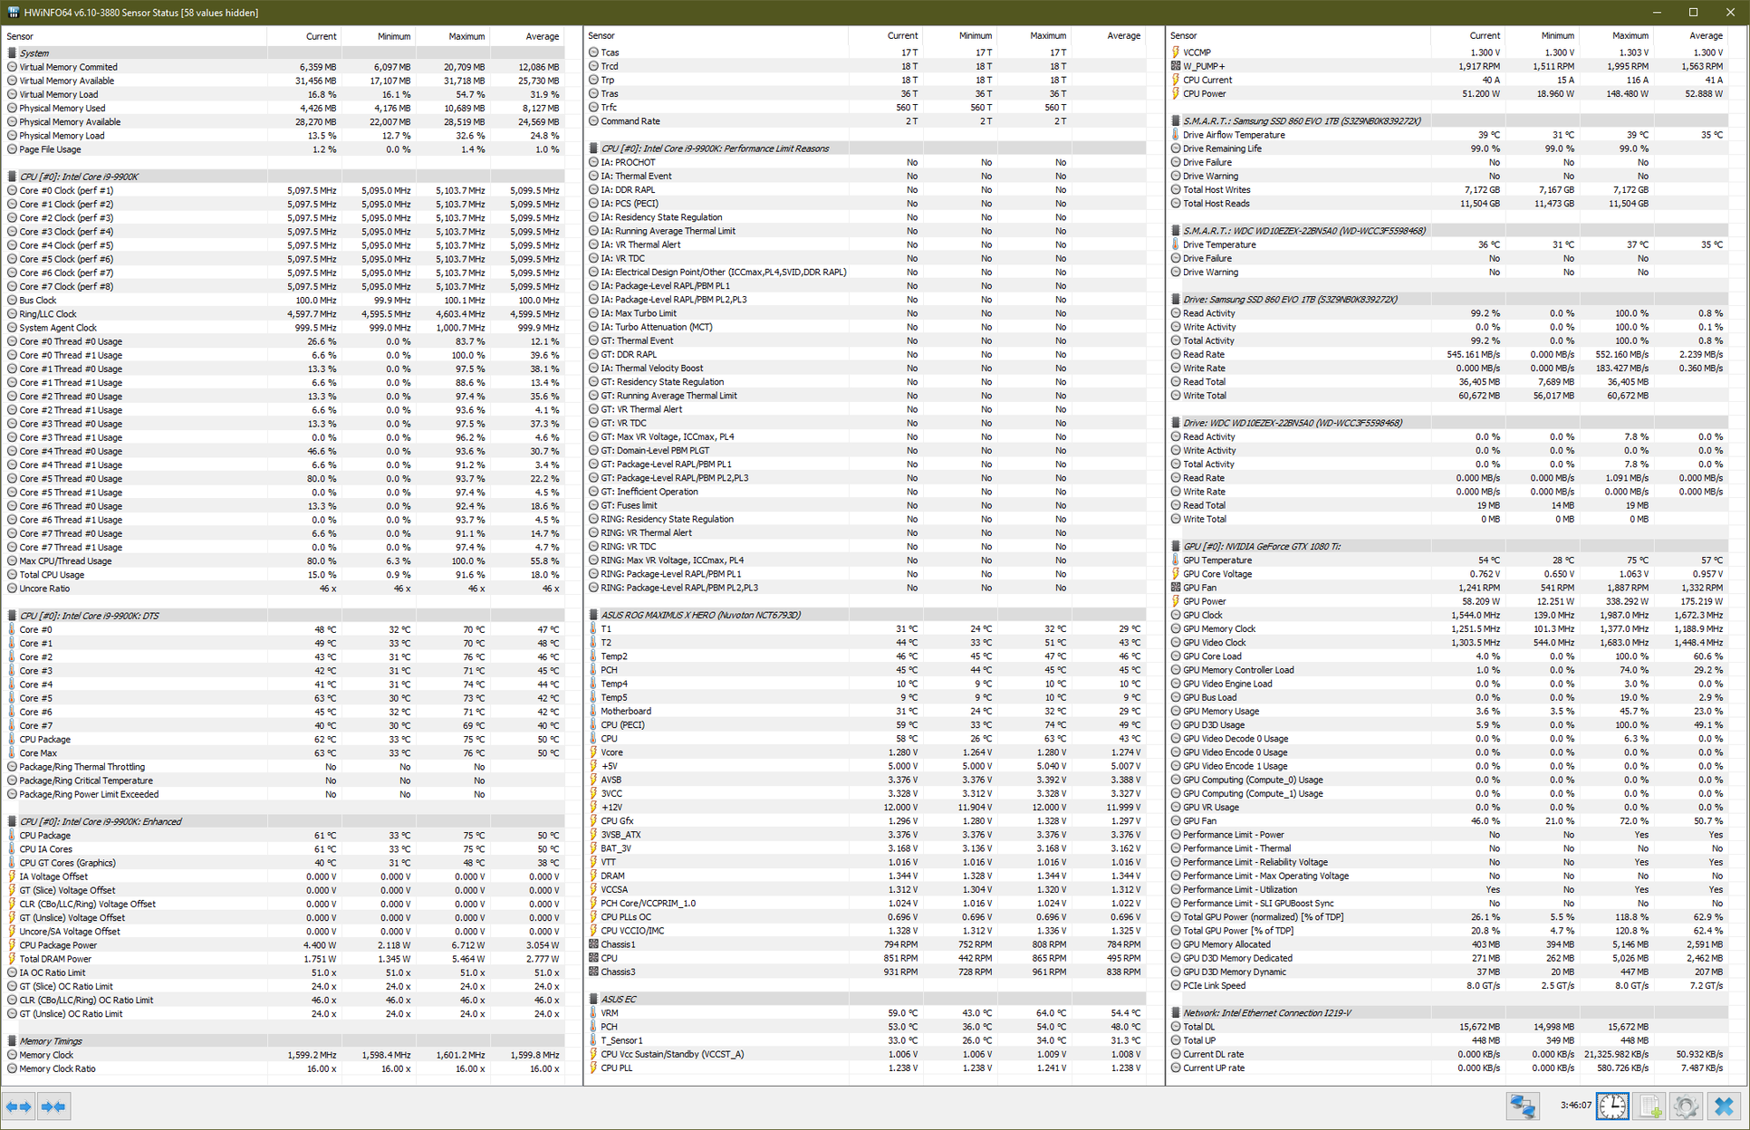This screenshot has width=1750, height=1130.
Task: Select the Virtual Memory Committed row
Action: pos(284,67)
